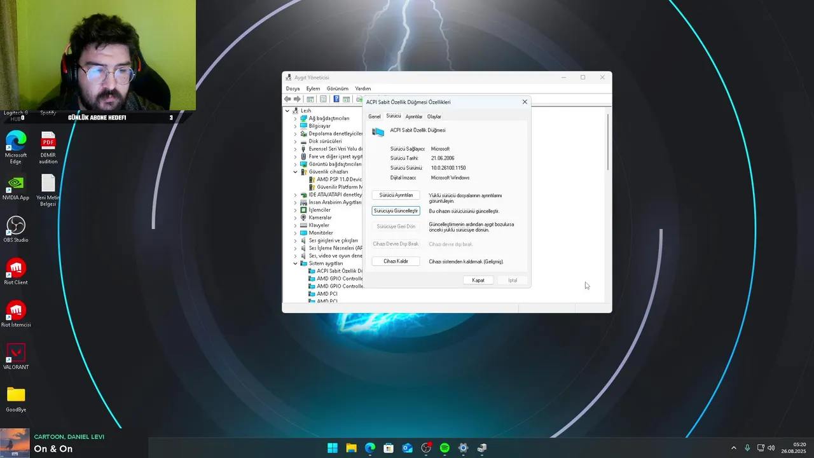Screen dimensions: 814x458
Task: Click the blue Help icon in Device Manager toolbar
Action: pos(336,99)
